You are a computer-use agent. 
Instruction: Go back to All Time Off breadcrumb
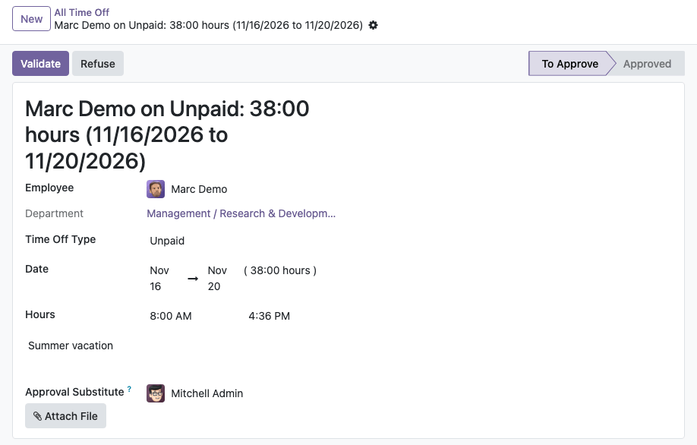[82, 12]
